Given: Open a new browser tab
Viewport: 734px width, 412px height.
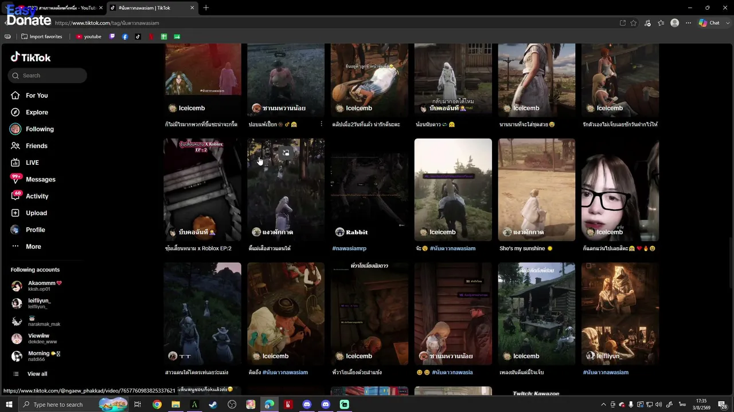Looking at the screenshot, I should pyautogui.click(x=206, y=8).
